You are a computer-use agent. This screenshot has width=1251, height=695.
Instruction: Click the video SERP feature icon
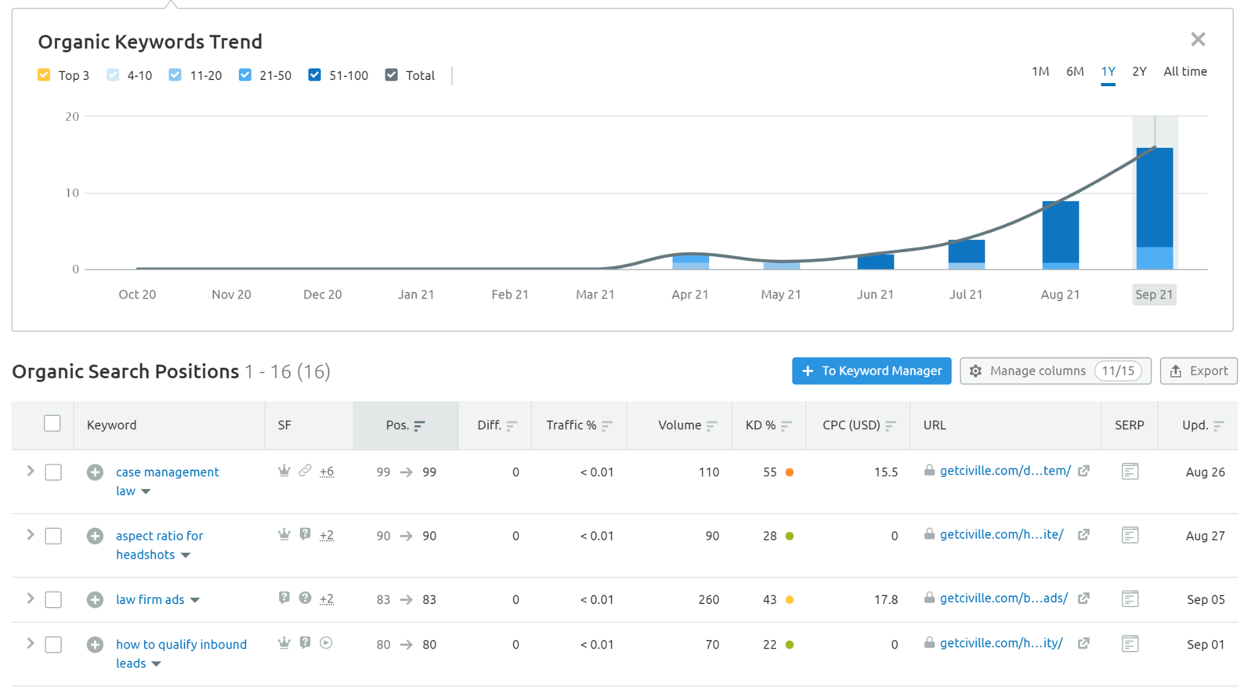point(326,642)
